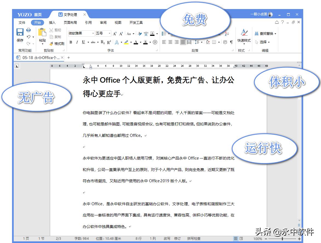Viewport: 321px width, 243px height.
Task: Switch to the 插入 ribbon tab
Action: 52,22
